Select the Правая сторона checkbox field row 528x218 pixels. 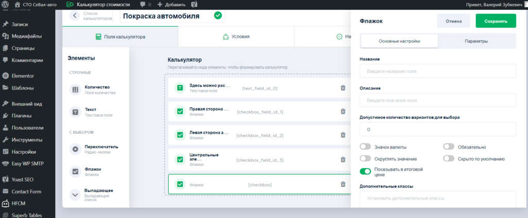(x=259, y=112)
